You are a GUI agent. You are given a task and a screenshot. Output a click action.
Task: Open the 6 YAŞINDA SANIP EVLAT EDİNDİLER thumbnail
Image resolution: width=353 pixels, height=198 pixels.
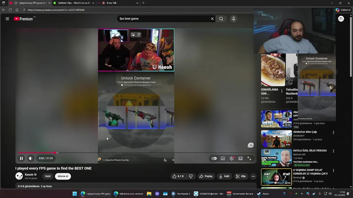click(x=276, y=177)
